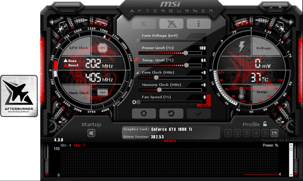This screenshot has height=181, width=303.
Task: Click the 4.3.0 version number
Action: click(x=59, y=140)
